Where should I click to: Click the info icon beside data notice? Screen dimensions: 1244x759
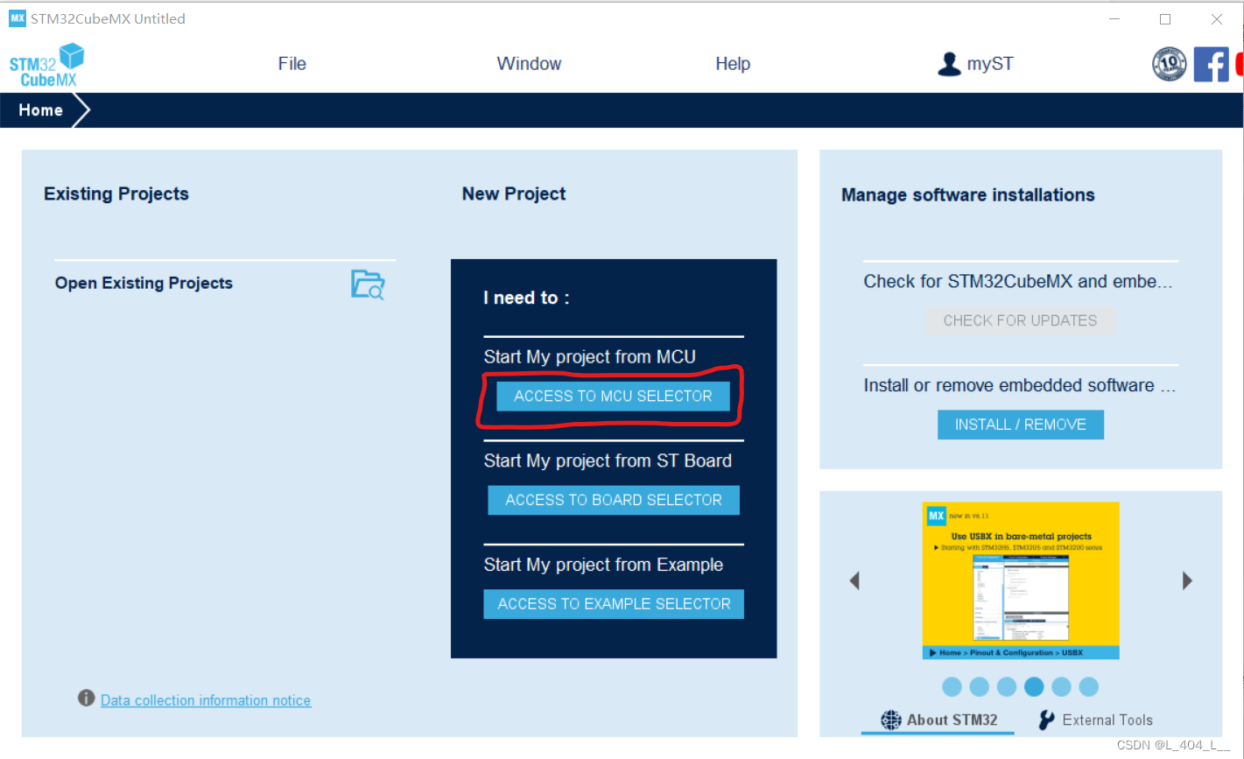[86, 698]
